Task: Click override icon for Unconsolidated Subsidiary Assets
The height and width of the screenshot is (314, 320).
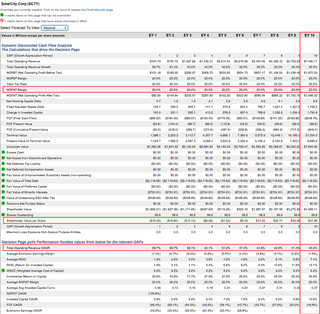Action: pyautogui.click(x=3, y=175)
